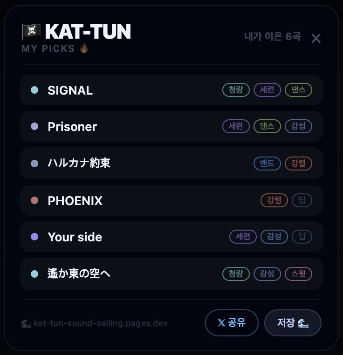Image resolution: width=343 pixels, height=355 pixels.
Task: Click the 밴드 tag on ハルカナ約束
Action: click(267, 163)
